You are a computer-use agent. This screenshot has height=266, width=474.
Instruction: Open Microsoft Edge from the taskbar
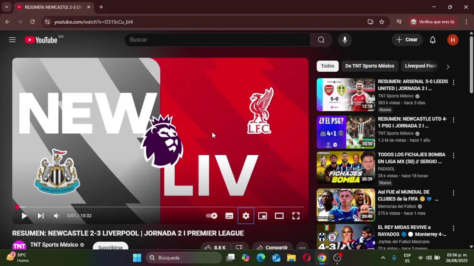pos(261,258)
